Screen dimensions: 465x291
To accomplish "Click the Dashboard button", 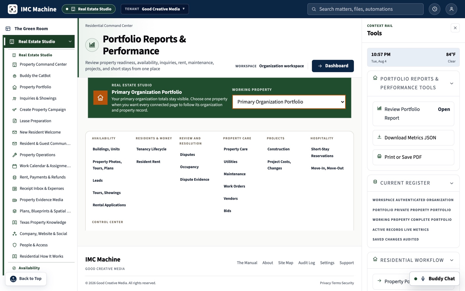I will tap(333, 66).
